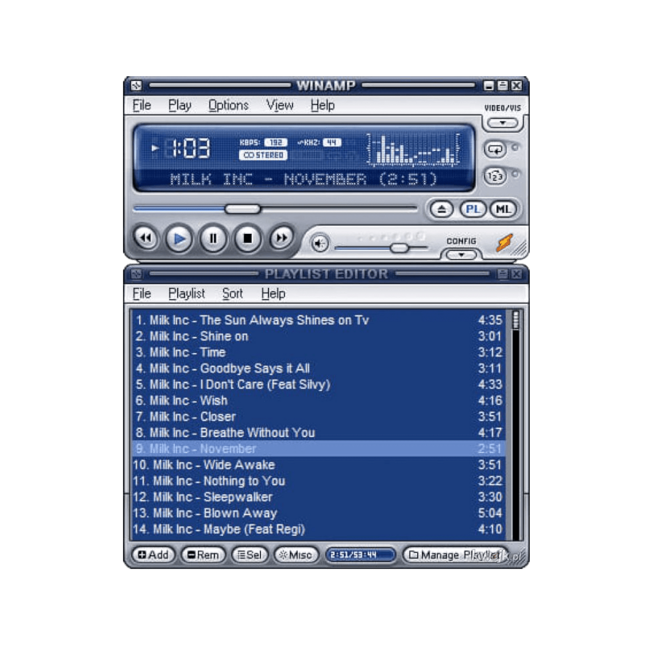652x652 pixels.
Task: Expand the Video/Vis drawer arrow
Action: (502, 123)
